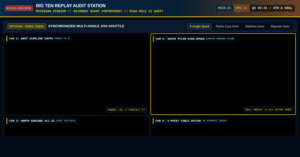Click the BIG TEN REPLAY AUDIT STATION title
The height and width of the screenshot is (157, 300).
(71, 6)
